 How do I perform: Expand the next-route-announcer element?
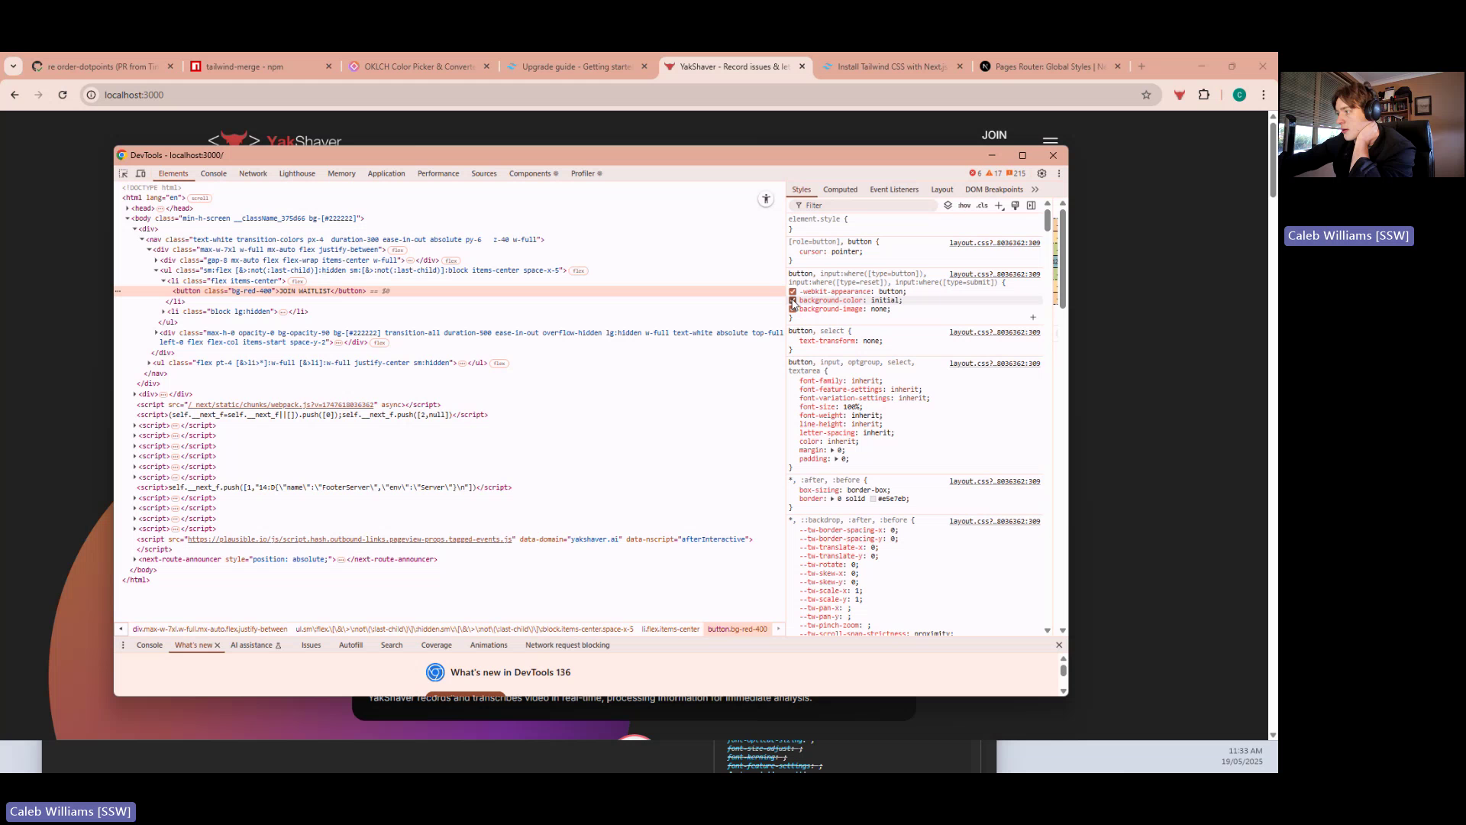click(135, 559)
